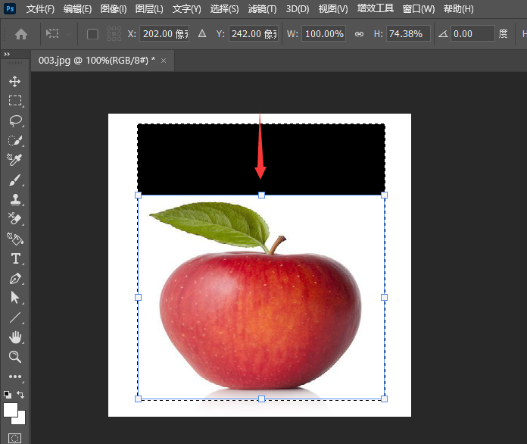This screenshot has height=444, width=527.
Task: Select the Pen tool
Action: pyautogui.click(x=15, y=279)
